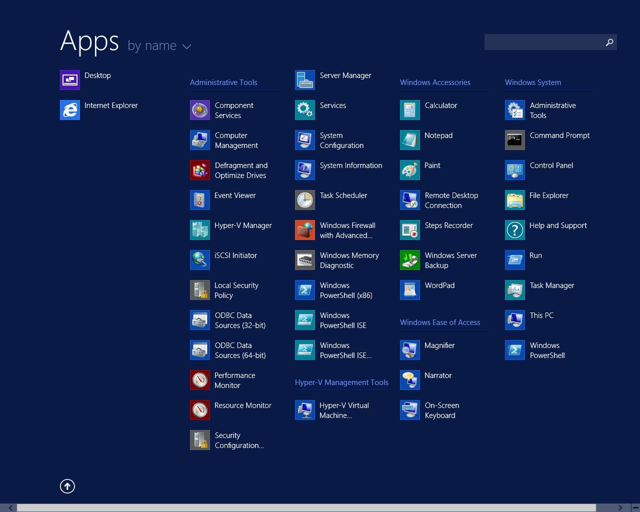Viewport: 640px width, 512px height.
Task: Click the 'Windows PowerShell ISE...' truncated label
Action: [345, 350]
